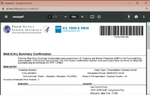
Task: Click the 'Express Courier - Air' value
Action: coord(117,76)
